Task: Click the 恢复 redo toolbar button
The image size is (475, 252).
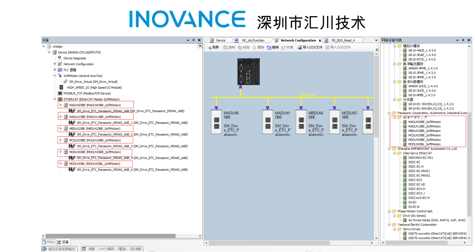Action: [x=287, y=47]
